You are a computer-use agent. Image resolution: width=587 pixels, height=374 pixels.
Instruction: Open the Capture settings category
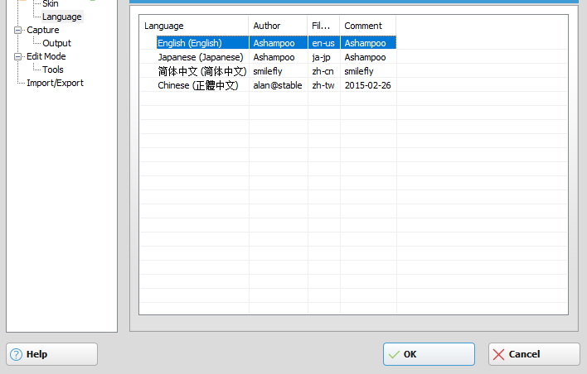click(42, 30)
